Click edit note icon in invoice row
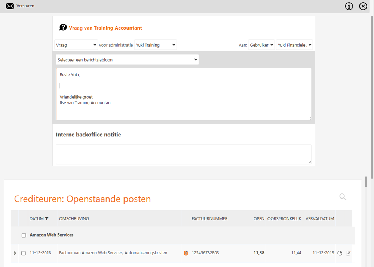This screenshot has width=374, height=267. coord(348,253)
